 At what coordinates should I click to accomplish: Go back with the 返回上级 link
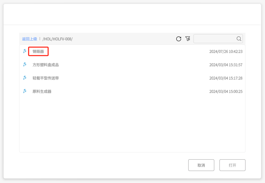30,39
